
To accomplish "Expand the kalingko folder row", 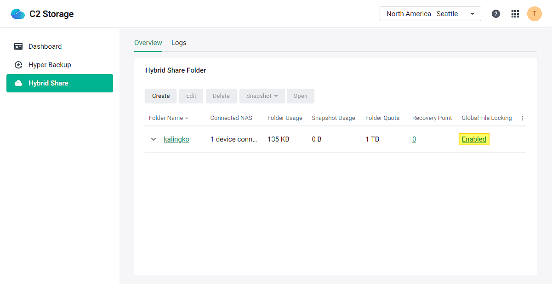I will 154,139.
